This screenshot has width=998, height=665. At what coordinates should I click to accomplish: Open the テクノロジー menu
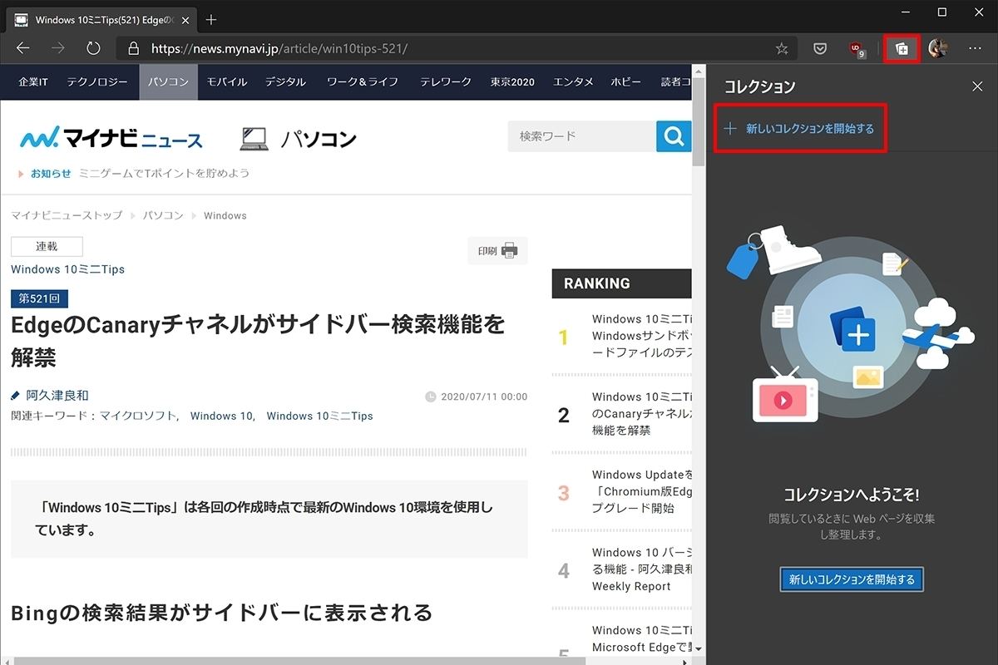pyautogui.click(x=97, y=81)
